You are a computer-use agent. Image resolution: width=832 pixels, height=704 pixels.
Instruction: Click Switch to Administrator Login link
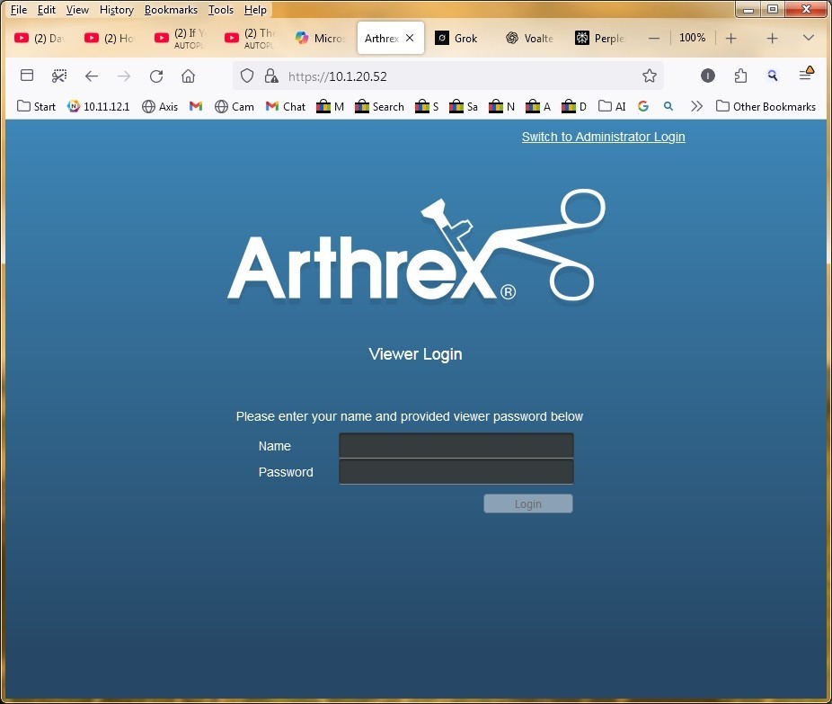tap(603, 137)
